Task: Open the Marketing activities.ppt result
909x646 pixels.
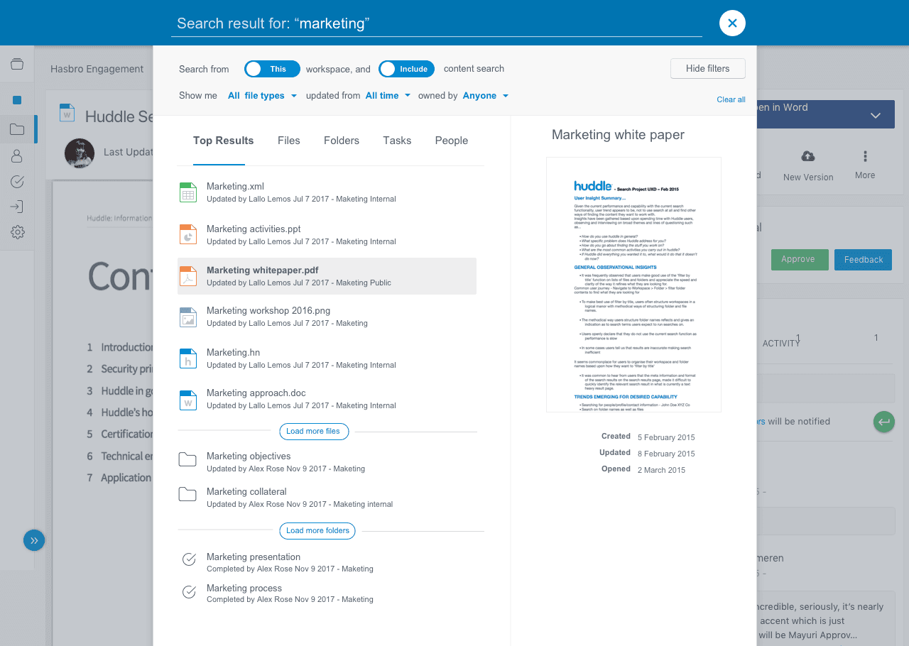Action: [327, 234]
